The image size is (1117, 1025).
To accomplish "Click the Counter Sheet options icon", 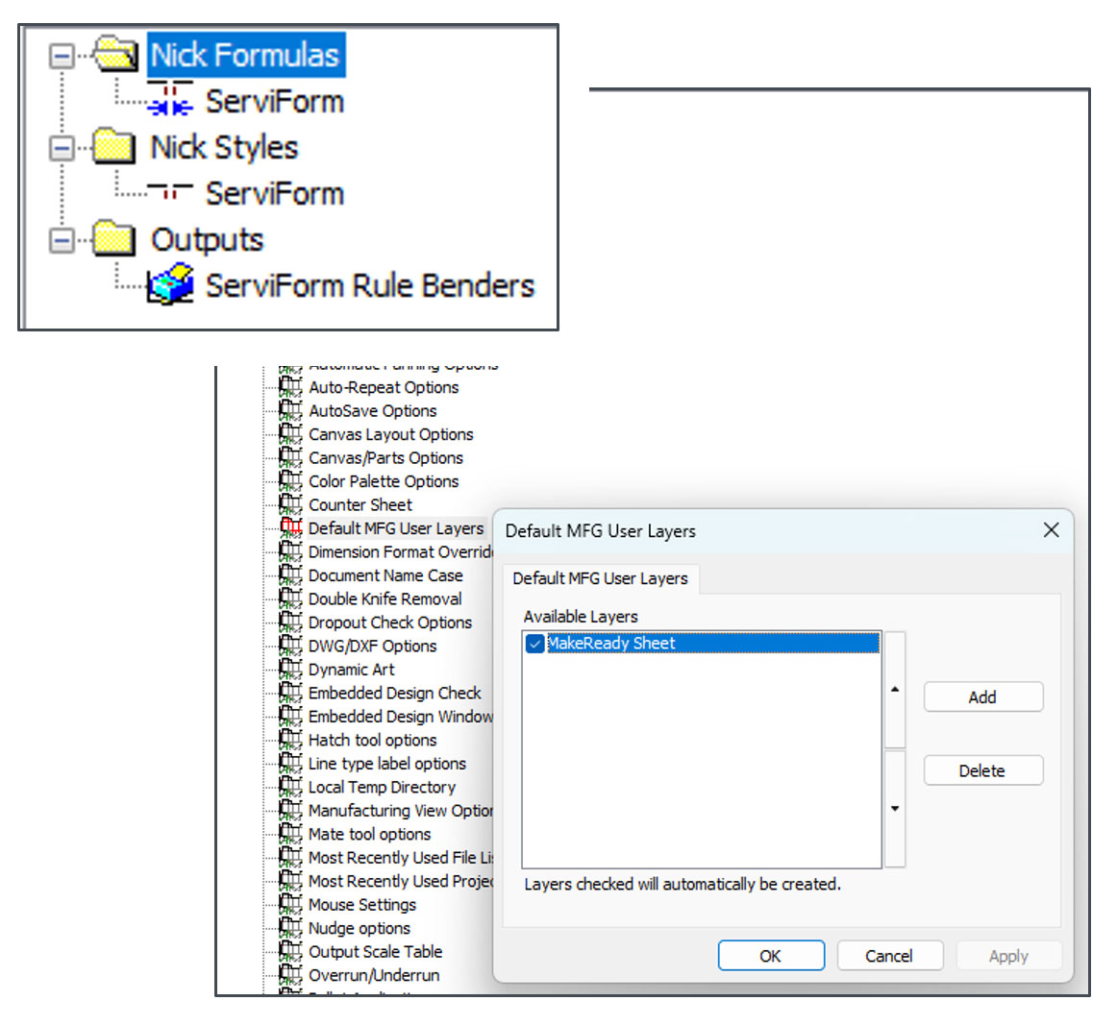I will pos(290,504).
